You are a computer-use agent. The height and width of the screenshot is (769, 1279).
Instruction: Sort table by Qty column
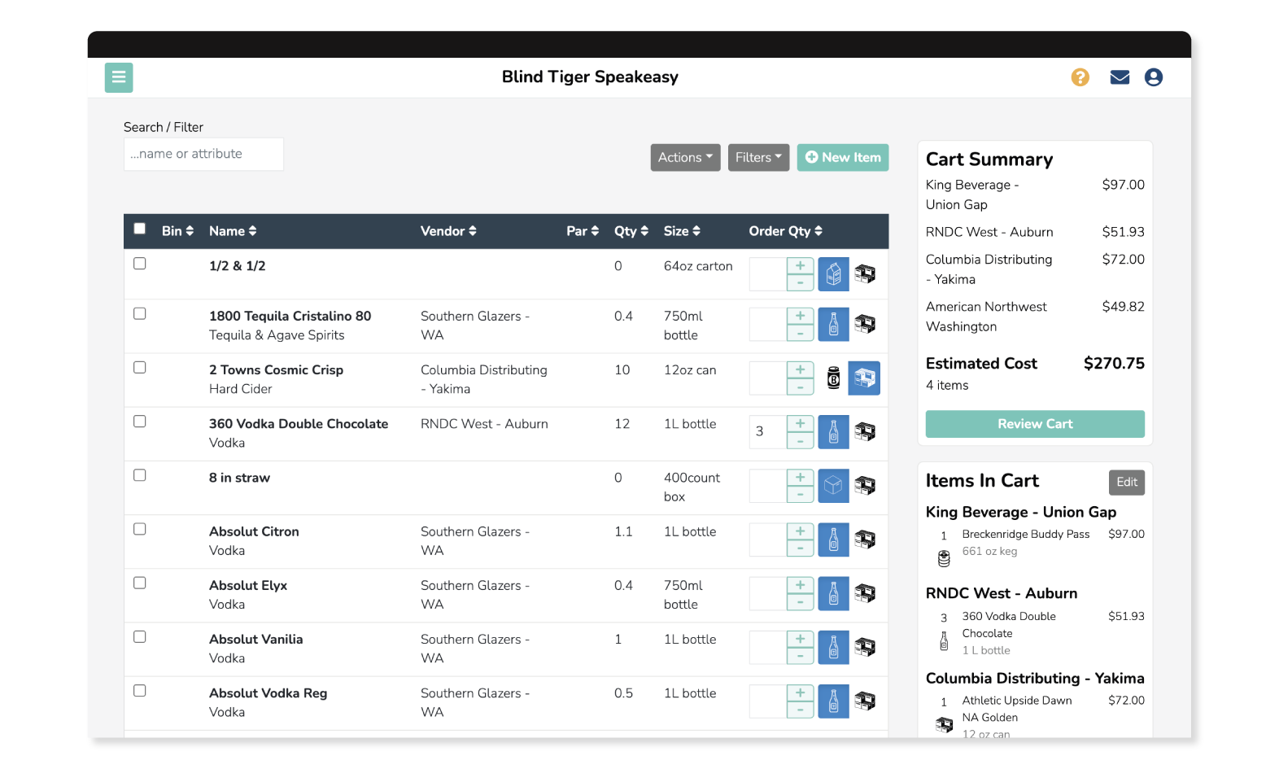(x=631, y=231)
